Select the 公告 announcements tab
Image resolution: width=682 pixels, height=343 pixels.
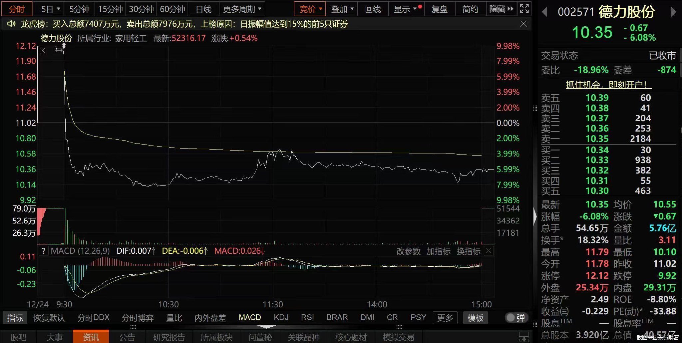[127, 337]
